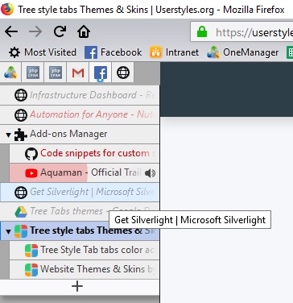Viewport: 293px width, 303px height.
Task: Open Most Visited bookmarks folder
Action: point(43,52)
